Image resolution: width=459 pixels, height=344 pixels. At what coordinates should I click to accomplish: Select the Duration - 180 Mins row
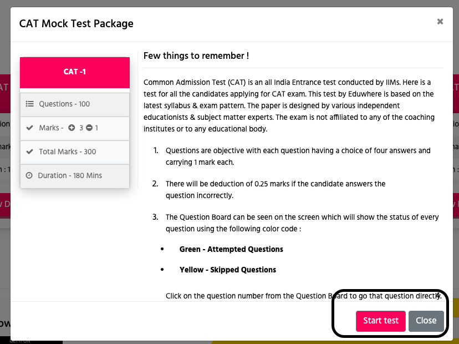tap(75, 176)
